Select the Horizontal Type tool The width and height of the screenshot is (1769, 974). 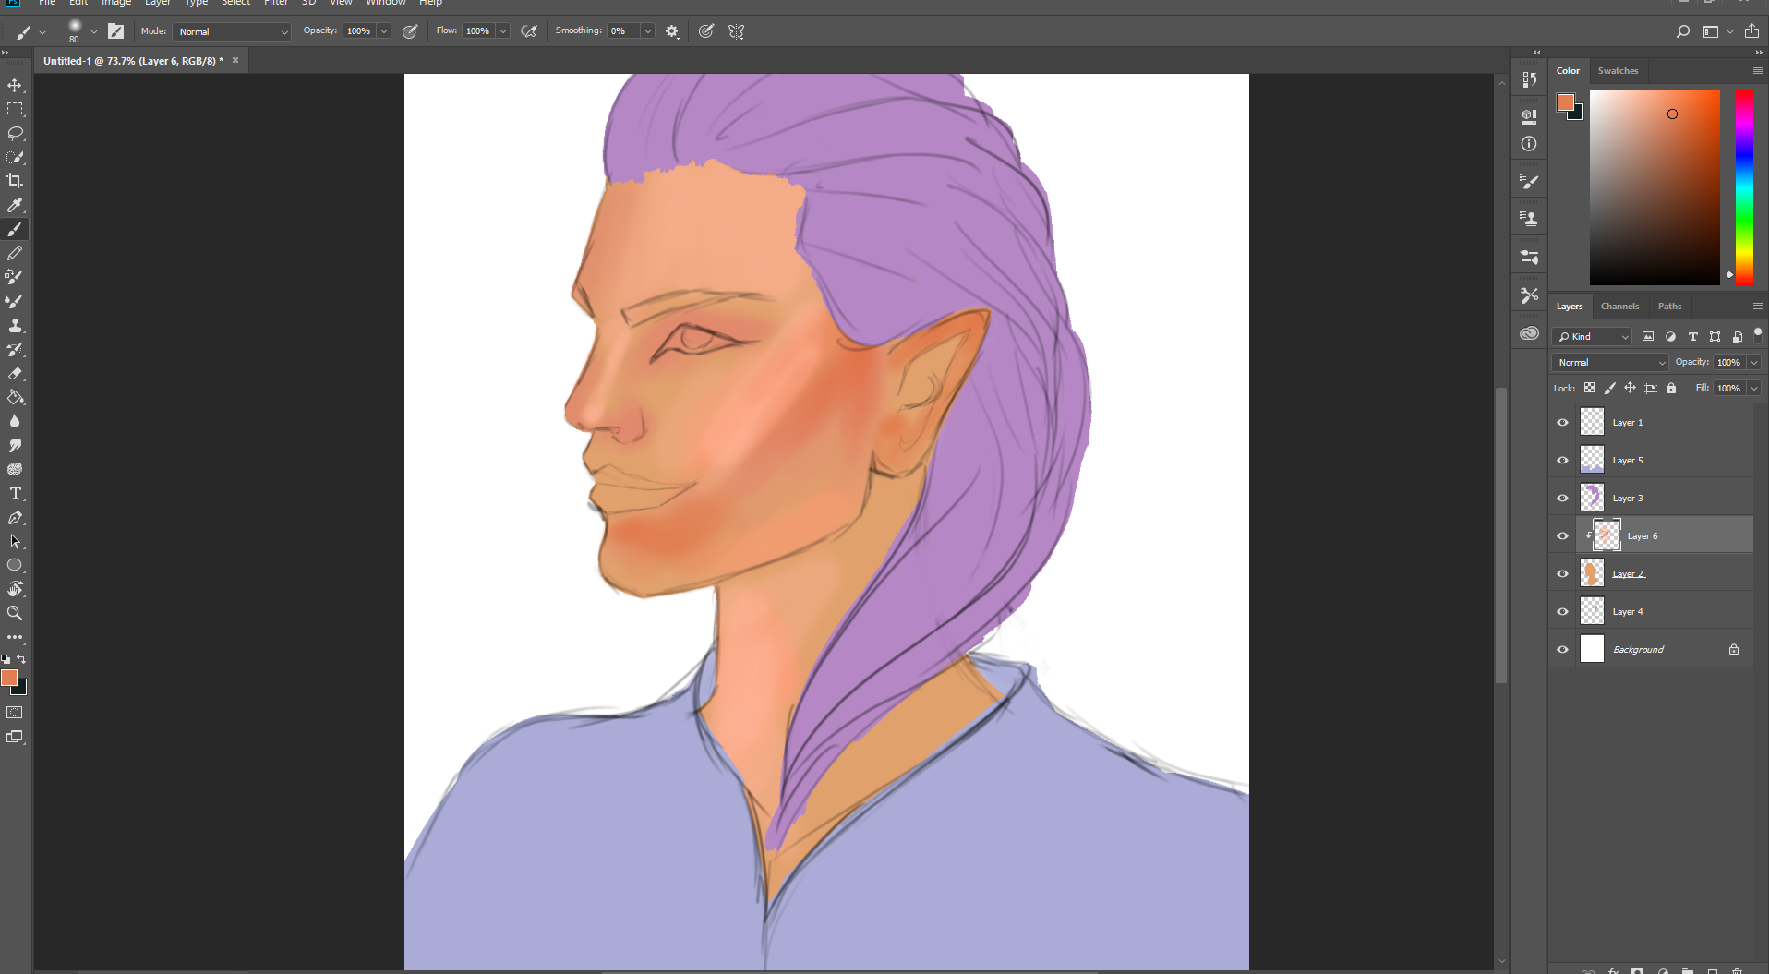click(15, 493)
